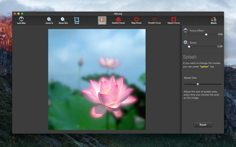The image size is (236, 147).
Task: Click the Reset button
Action: (203, 125)
